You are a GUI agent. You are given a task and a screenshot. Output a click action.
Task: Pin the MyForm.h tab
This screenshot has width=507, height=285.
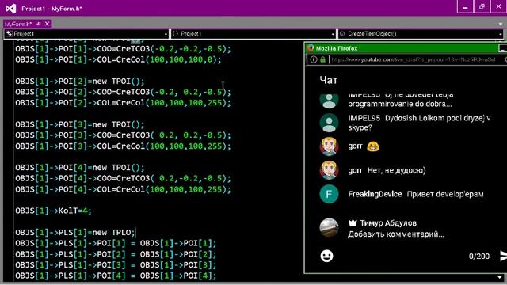coord(39,24)
